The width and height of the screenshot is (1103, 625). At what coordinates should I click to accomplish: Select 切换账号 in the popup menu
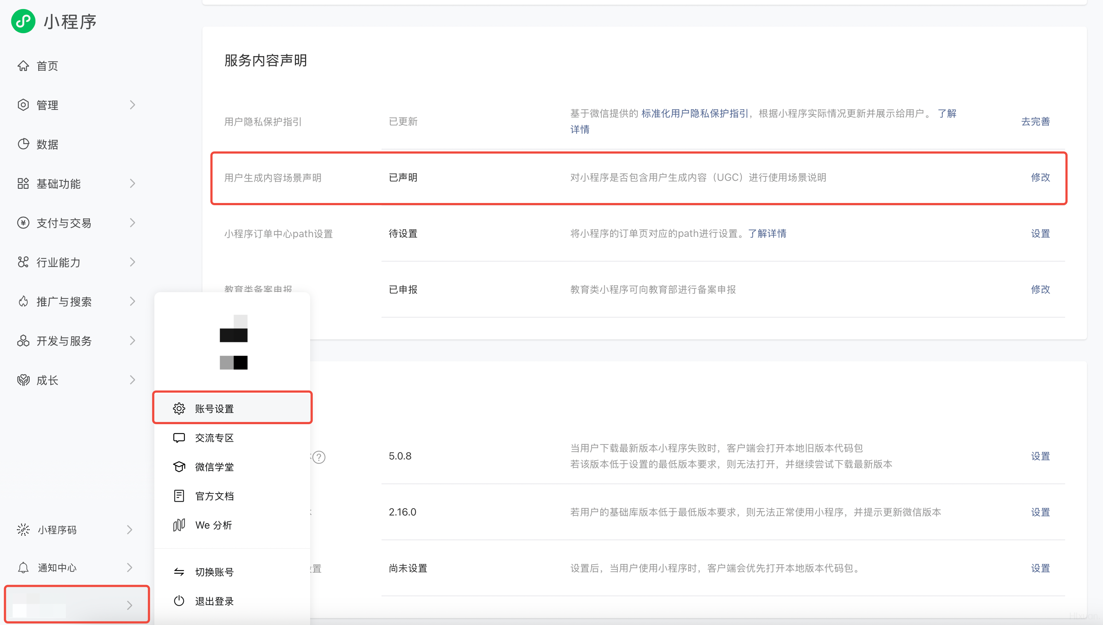coord(214,572)
